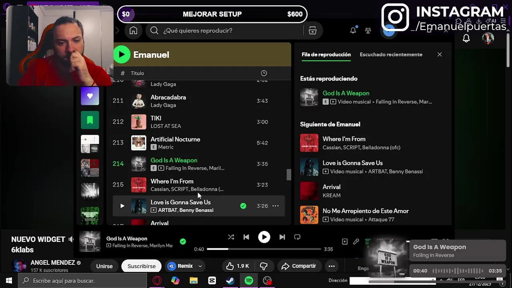This screenshot has width=512, height=288.
Task: Select No Me Arrepiento de Este Amor
Action: point(372,215)
